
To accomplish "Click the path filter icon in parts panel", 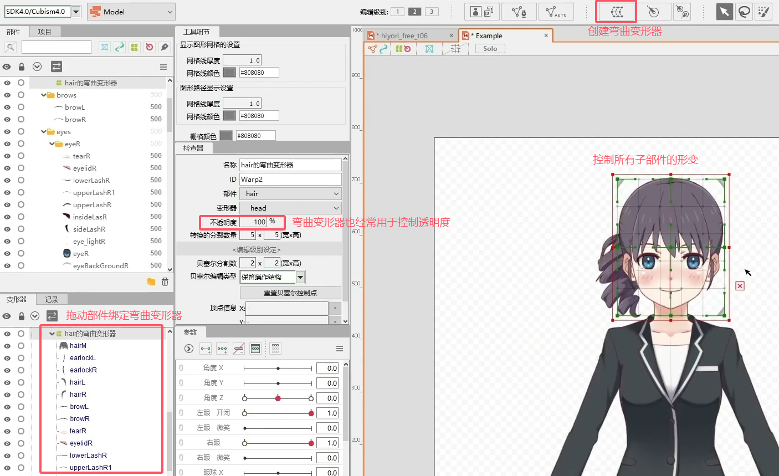I will click(120, 47).
